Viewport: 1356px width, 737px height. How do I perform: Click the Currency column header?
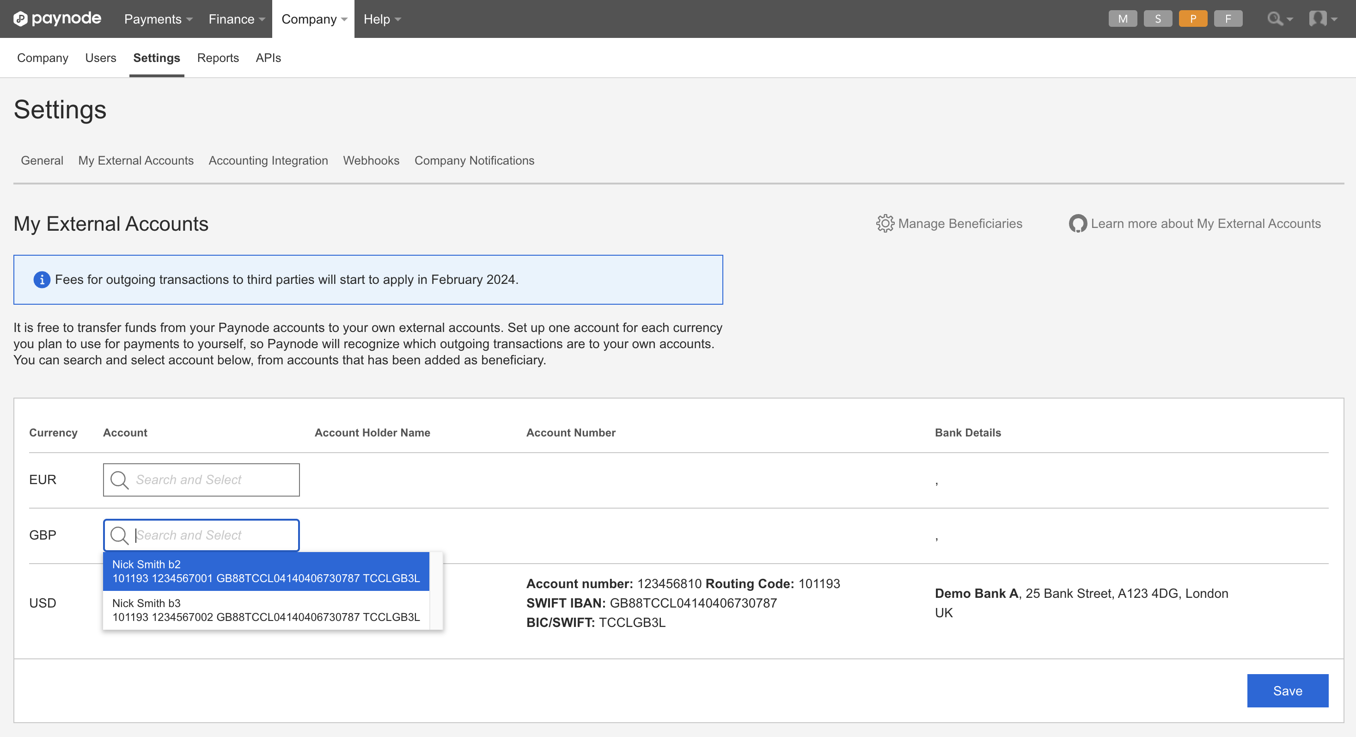(x=53, y=433)
